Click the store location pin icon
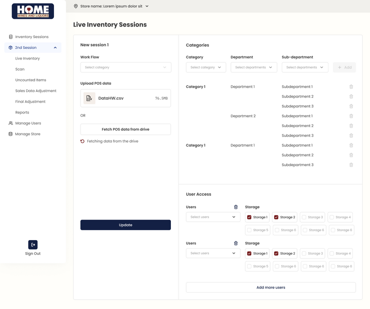Image resolution: width=370 pixels, height=309 pixels. tap(76, 6)
